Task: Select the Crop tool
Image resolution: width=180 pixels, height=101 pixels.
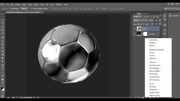Action: [3, 30]
